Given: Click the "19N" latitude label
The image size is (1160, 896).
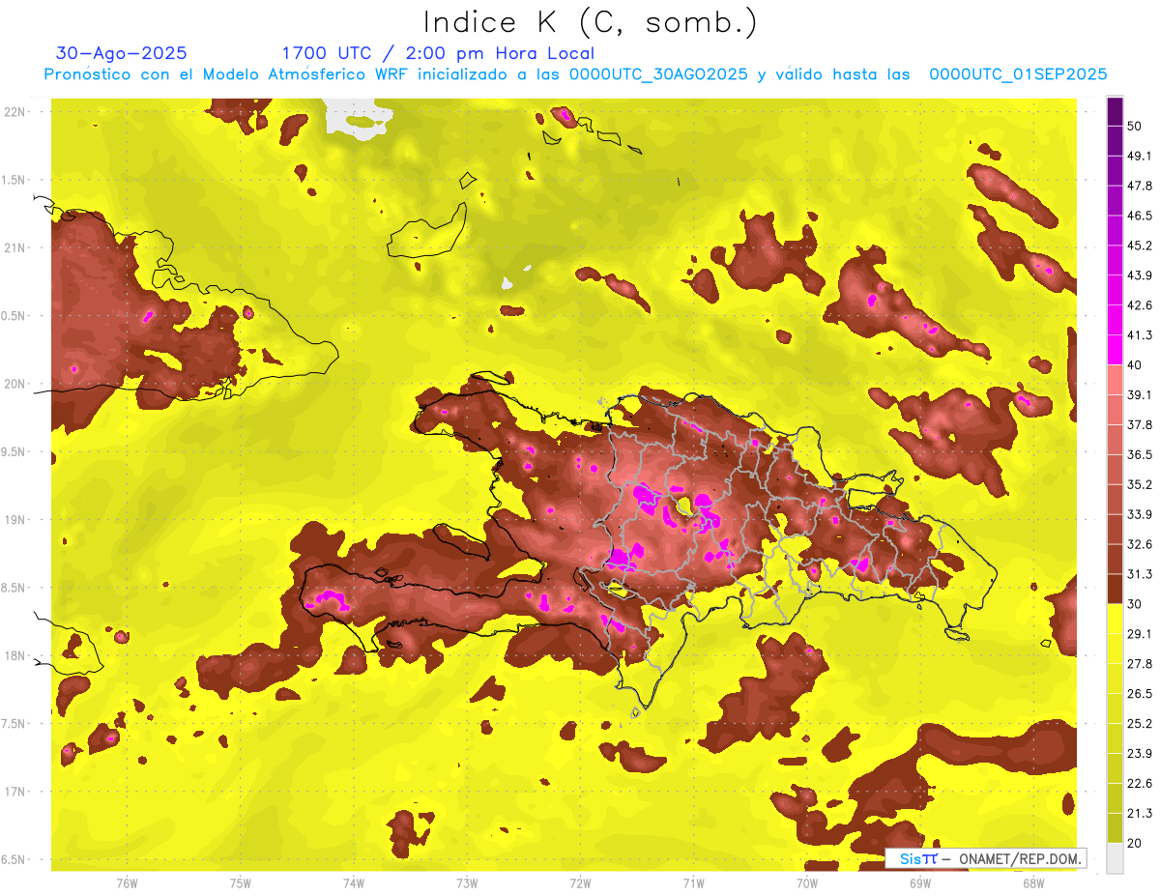Looking at the screenshot, I should [14, 519].
